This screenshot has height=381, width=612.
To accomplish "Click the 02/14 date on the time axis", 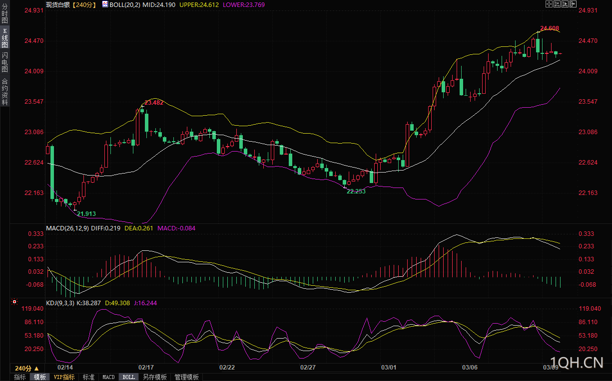I will coord(65,368).
